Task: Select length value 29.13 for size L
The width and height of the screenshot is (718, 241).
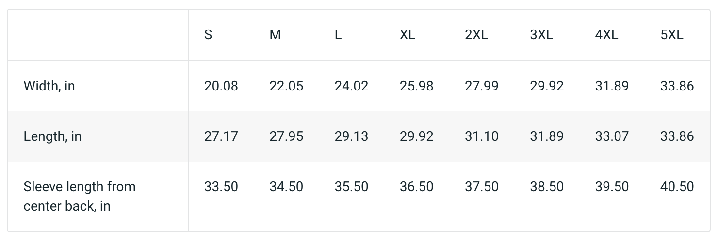Action: pyautogui.click(x=352, y=136)
